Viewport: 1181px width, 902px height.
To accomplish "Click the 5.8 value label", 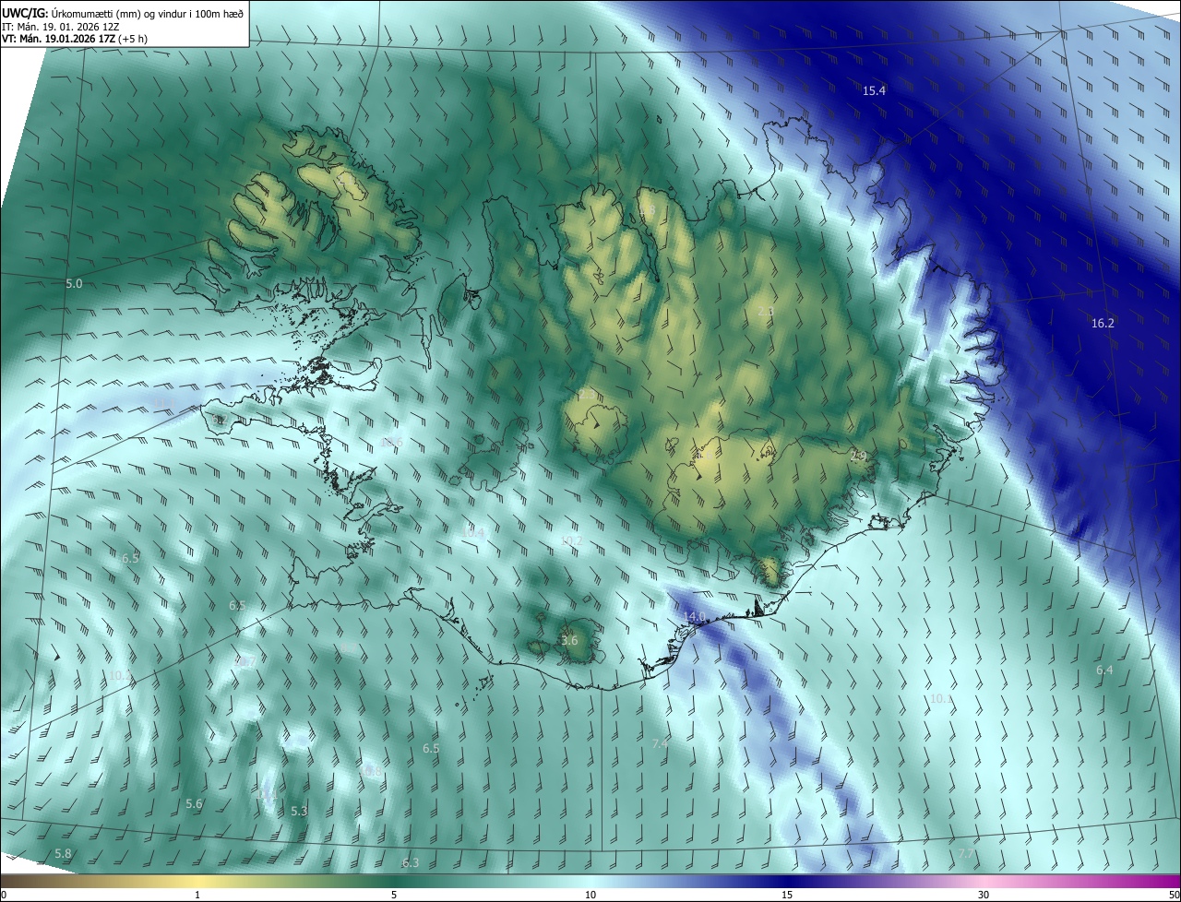I will [x=63, y=854].
